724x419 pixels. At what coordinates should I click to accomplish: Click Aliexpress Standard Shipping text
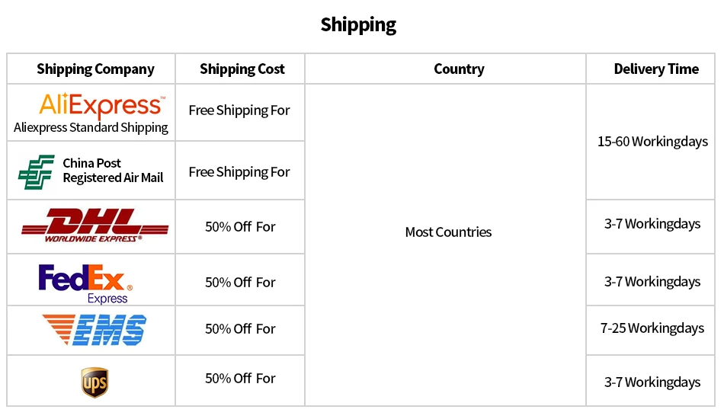click(91, 127)
